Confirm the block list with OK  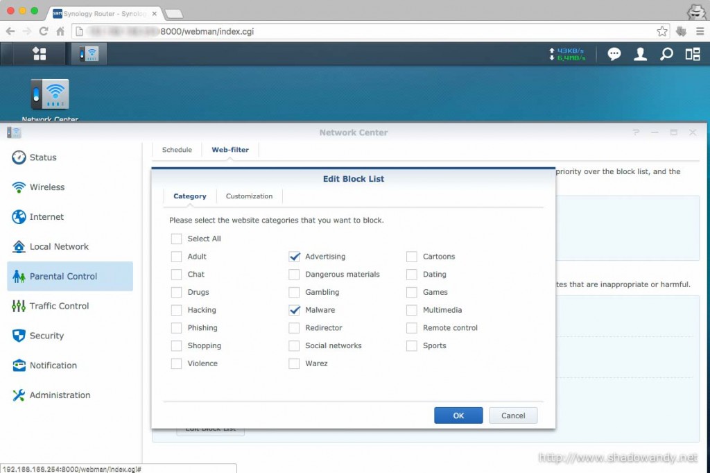(458, 415)
